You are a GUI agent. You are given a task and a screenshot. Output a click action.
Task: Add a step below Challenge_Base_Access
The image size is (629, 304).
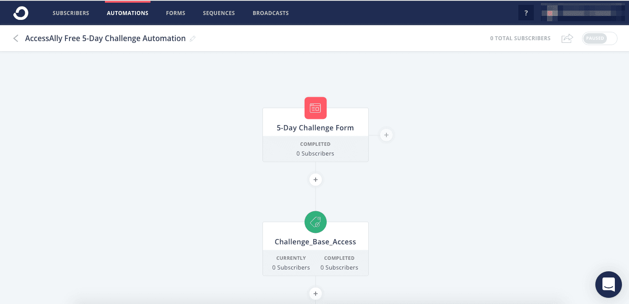[x=316, y=293]
